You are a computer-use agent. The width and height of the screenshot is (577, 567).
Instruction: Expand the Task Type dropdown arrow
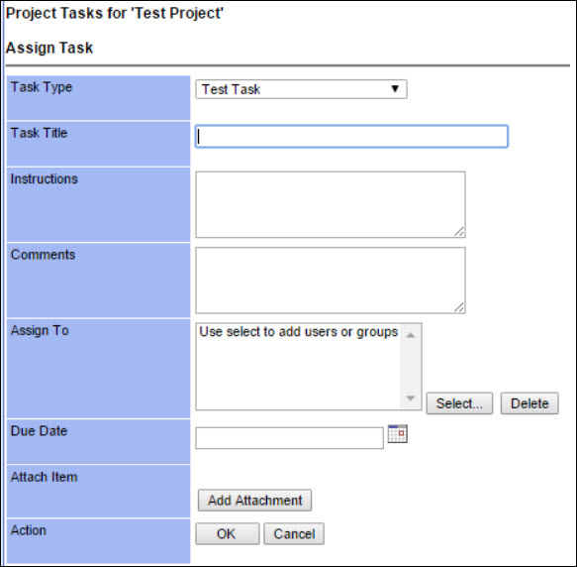tap(395, 89)
